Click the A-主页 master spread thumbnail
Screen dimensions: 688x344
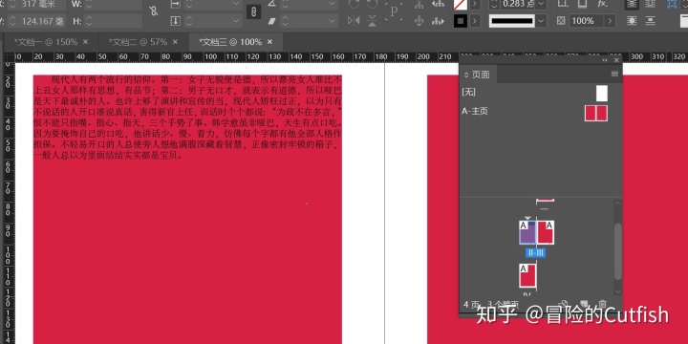(x=596, y=113)
